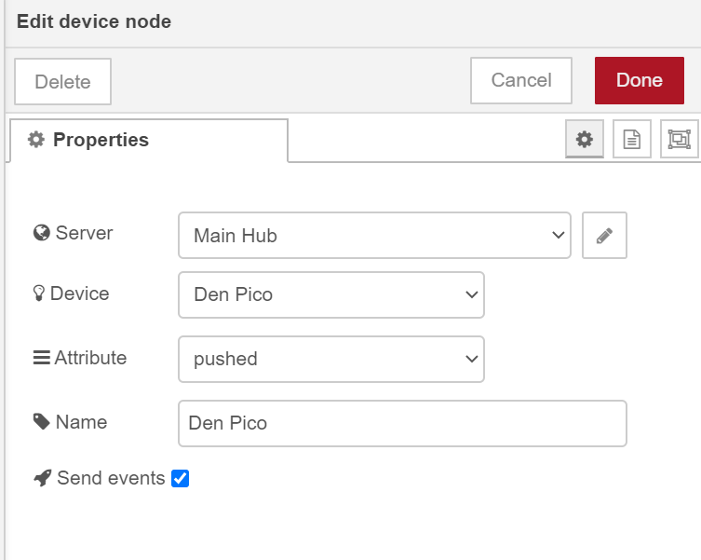Open node description document icon
The image size is (701, 560).
(632, 139)
